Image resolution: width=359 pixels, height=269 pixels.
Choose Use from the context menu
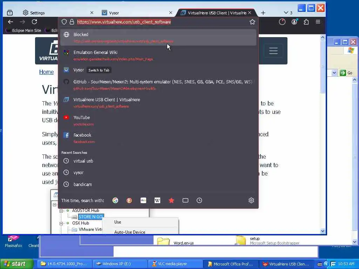tap(118, 222)
